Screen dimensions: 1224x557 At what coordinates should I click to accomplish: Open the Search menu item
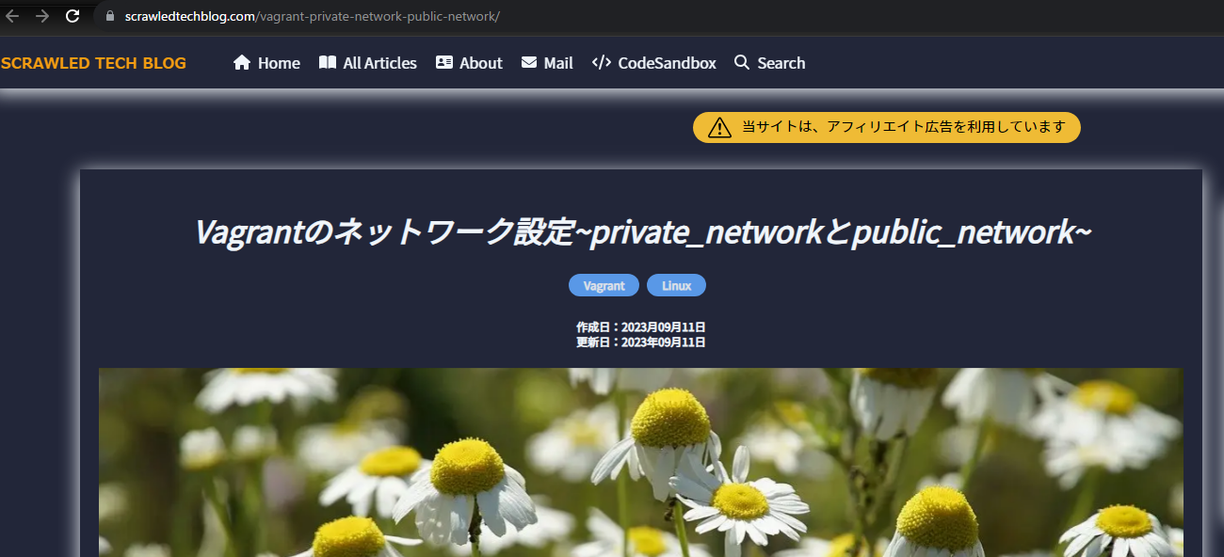click(769, 63)
